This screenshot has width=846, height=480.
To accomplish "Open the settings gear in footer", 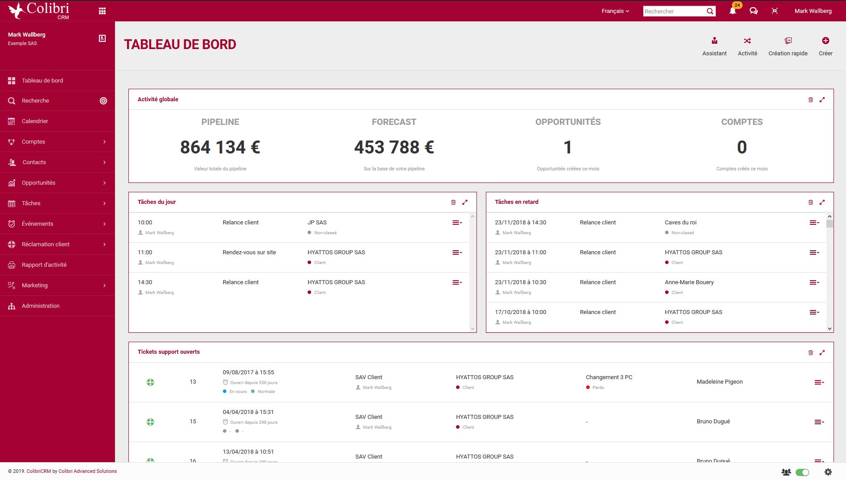I will pyautogui.click(x=828, y=472).
